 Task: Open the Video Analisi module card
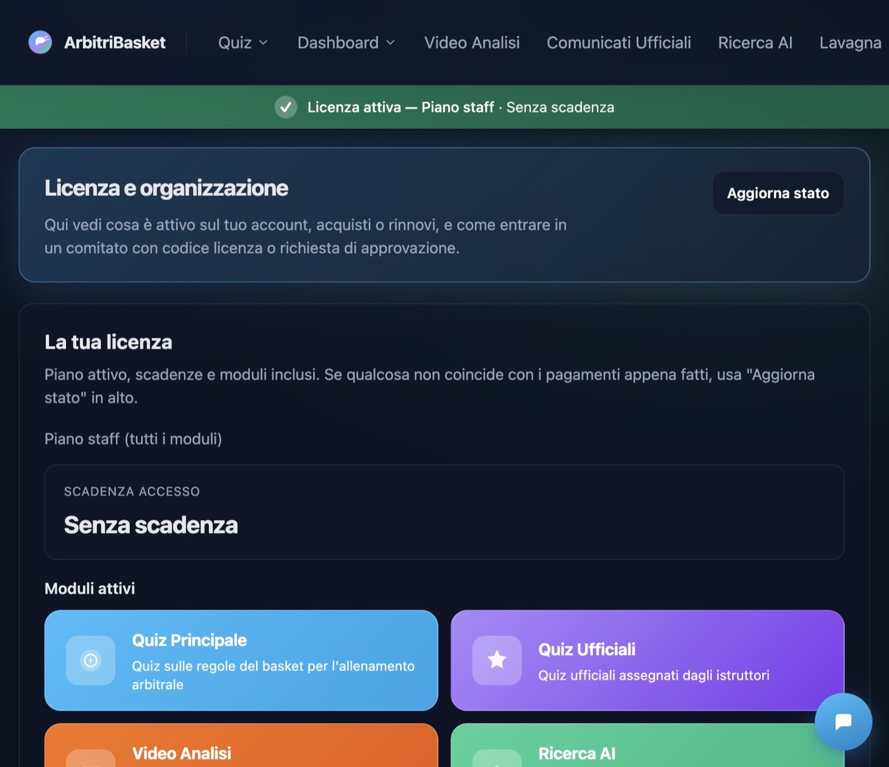click(241, 745)
